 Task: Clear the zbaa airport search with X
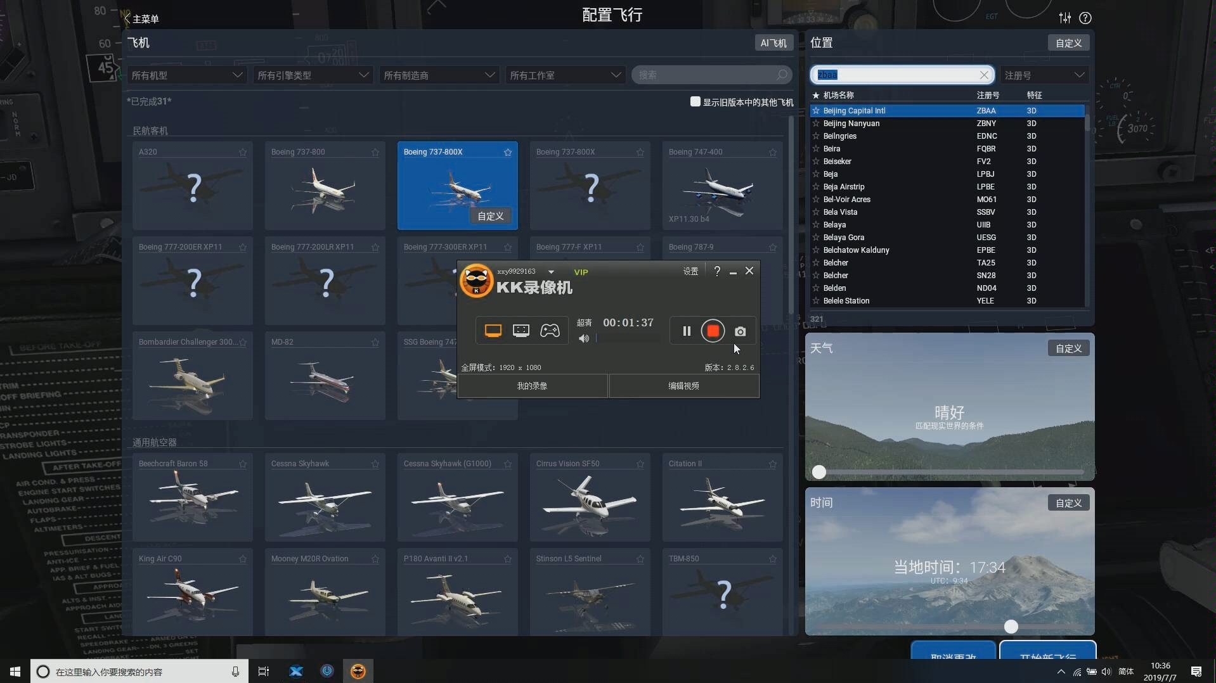click(984, 75)
